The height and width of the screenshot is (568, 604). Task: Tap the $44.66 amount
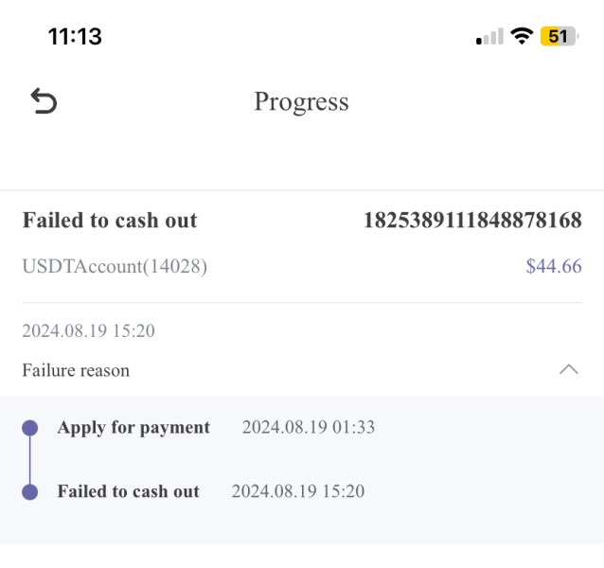[x=554, y=266]
